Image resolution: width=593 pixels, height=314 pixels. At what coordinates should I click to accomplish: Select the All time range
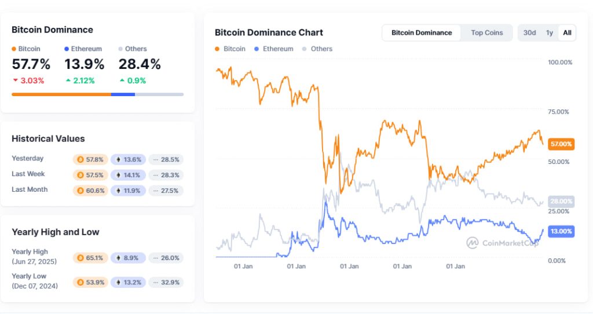567,32
